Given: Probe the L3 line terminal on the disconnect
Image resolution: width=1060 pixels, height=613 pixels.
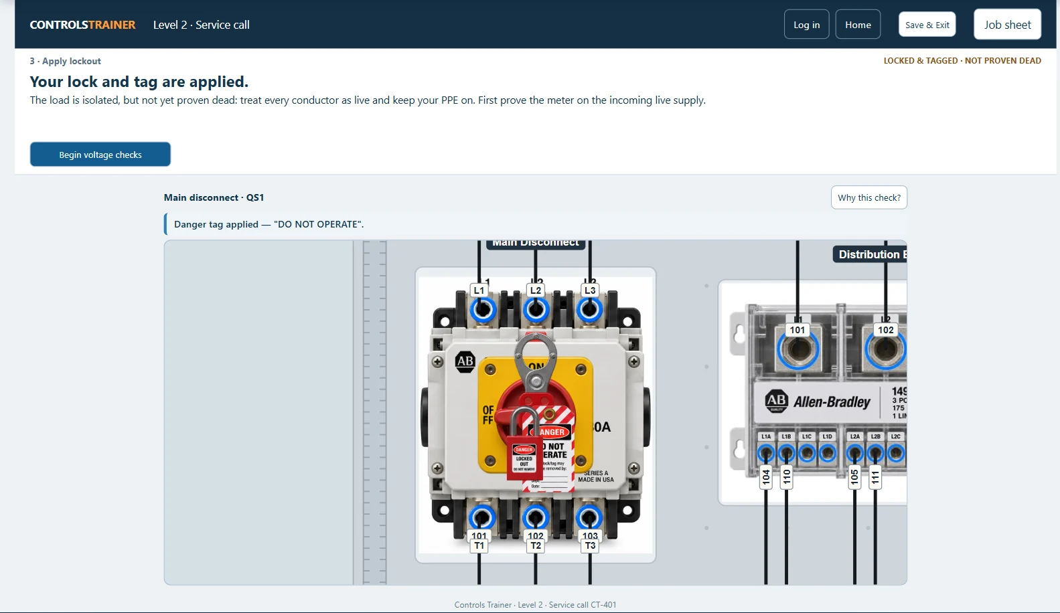Looking at the screenshot, I should point(589,310).
